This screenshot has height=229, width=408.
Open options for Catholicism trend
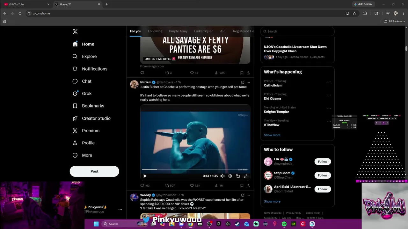(329, 82)
